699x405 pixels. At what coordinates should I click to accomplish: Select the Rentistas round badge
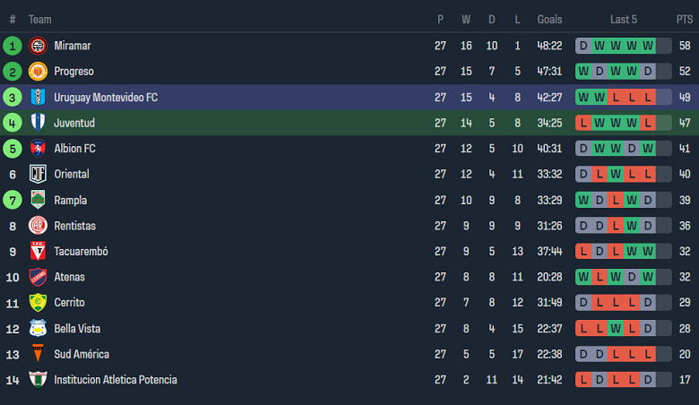[x=38, y=226]
